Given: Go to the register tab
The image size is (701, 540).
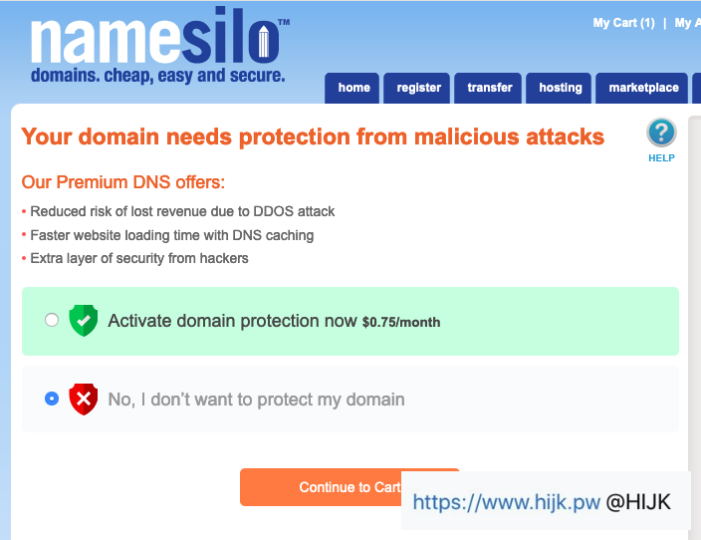Looking at the screenshot, I should point(418,88).
